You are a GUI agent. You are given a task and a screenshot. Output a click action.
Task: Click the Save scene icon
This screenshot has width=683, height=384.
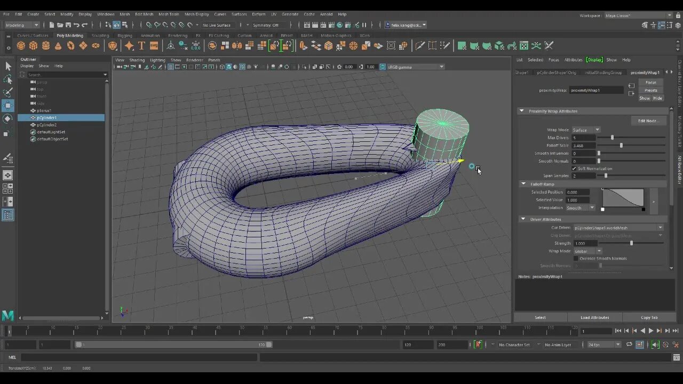click(x=68, y=25)
